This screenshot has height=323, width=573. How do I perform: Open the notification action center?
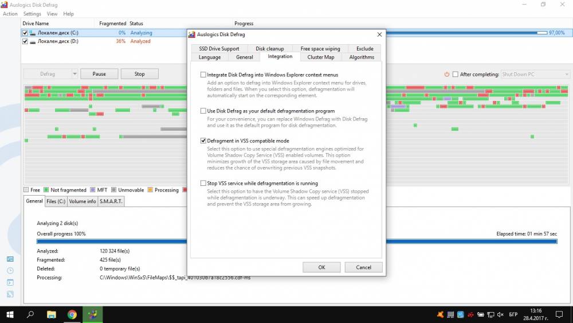click(559, 314)
